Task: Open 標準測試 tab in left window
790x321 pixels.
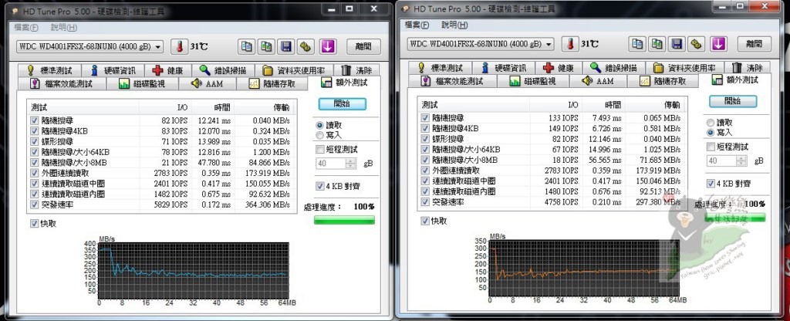Action: pos(50,70)
